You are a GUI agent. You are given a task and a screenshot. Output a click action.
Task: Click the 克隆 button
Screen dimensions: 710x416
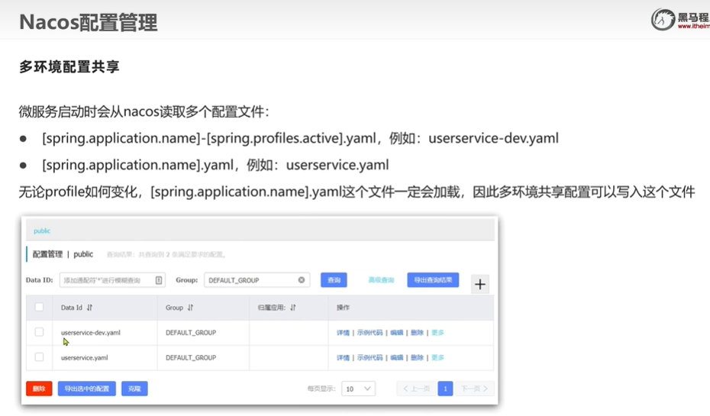point(134,389)
